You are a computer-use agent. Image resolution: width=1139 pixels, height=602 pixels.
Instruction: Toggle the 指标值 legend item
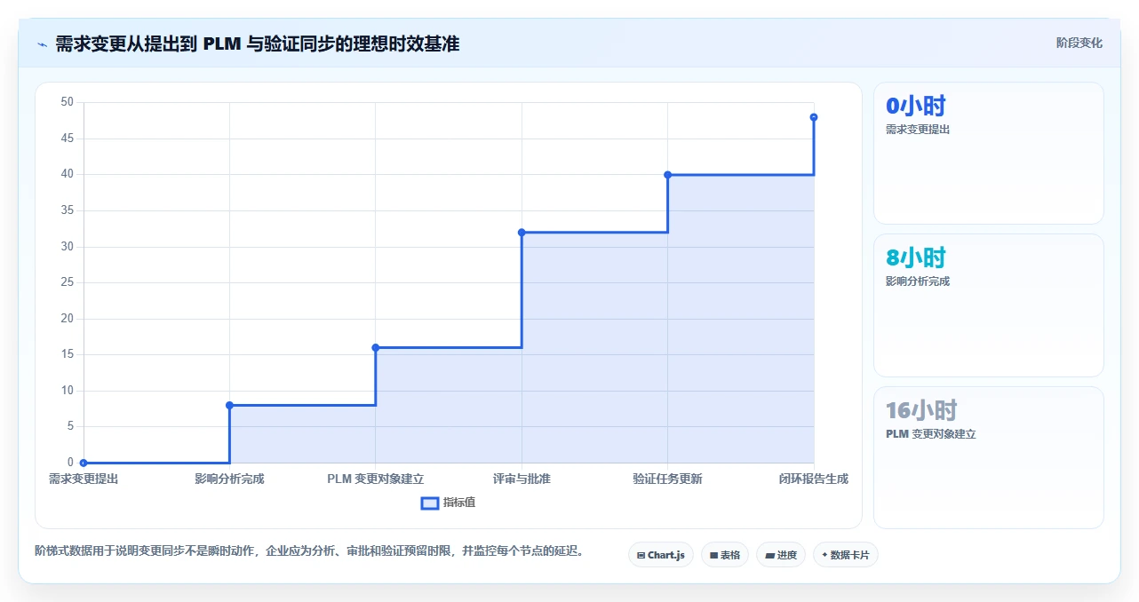[x=449, y=503]
